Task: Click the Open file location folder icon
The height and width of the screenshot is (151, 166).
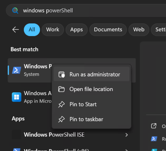Action: point(61,89)
